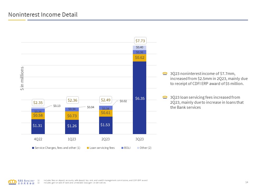Click the $6.35 bar segment in 3Q23
The image size is (253, 190).
(x=140, y=98)
